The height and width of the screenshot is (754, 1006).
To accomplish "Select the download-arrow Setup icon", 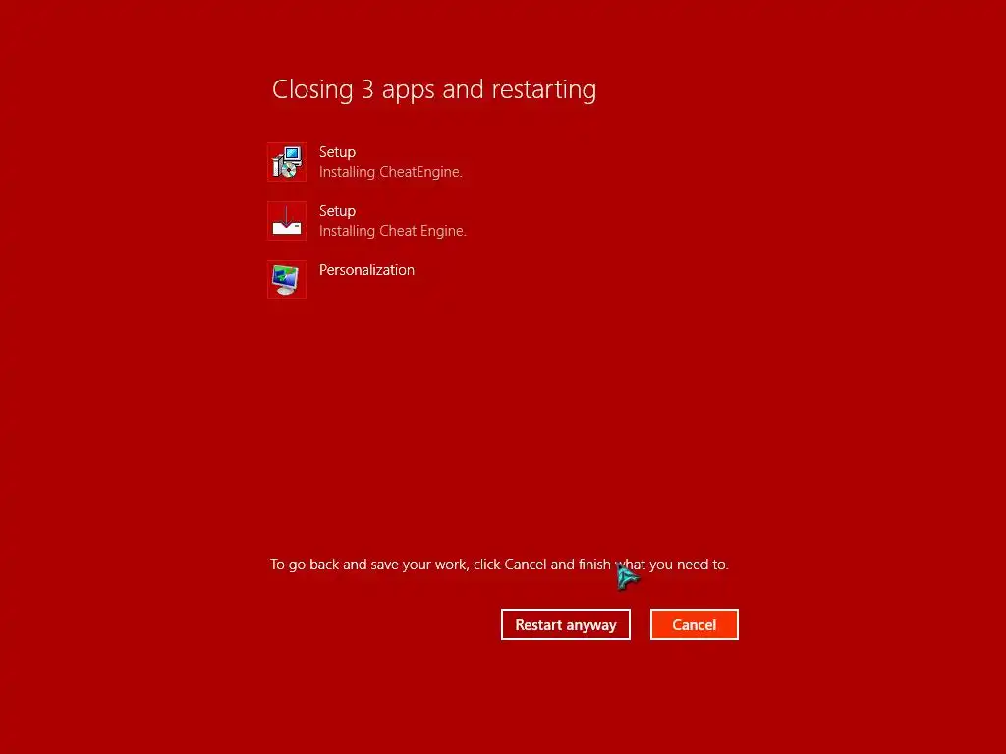I will coord(287,221).
